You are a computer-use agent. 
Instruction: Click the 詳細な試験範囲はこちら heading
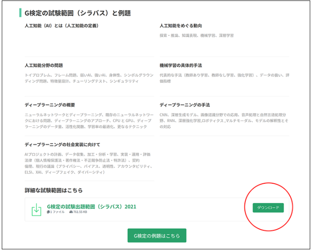pyautogui.click(x=53, y=190)
